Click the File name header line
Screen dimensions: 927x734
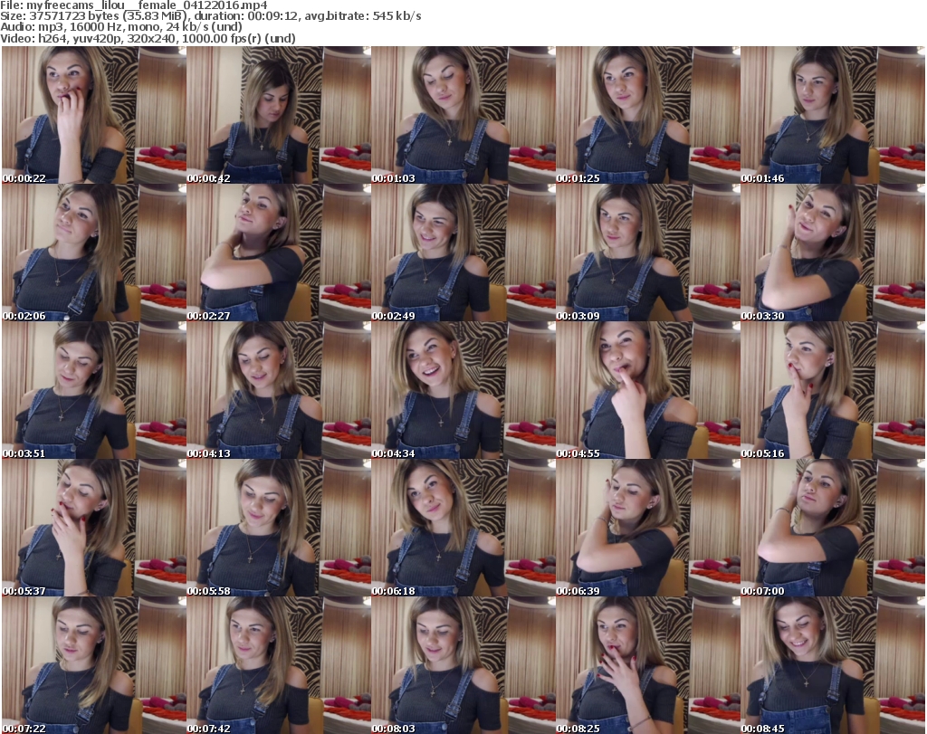click(x=134, y=5)
